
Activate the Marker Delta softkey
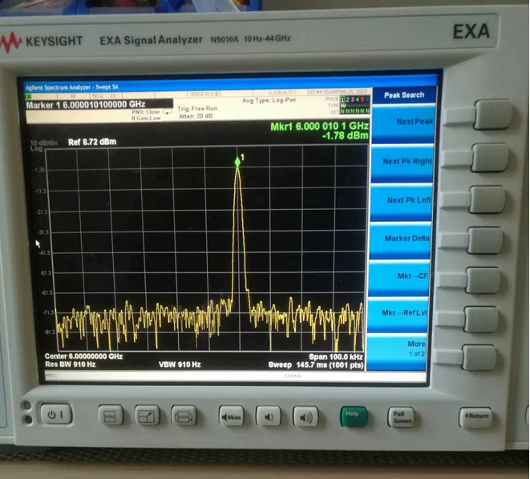pyautogui.click(x=407, y=239)
